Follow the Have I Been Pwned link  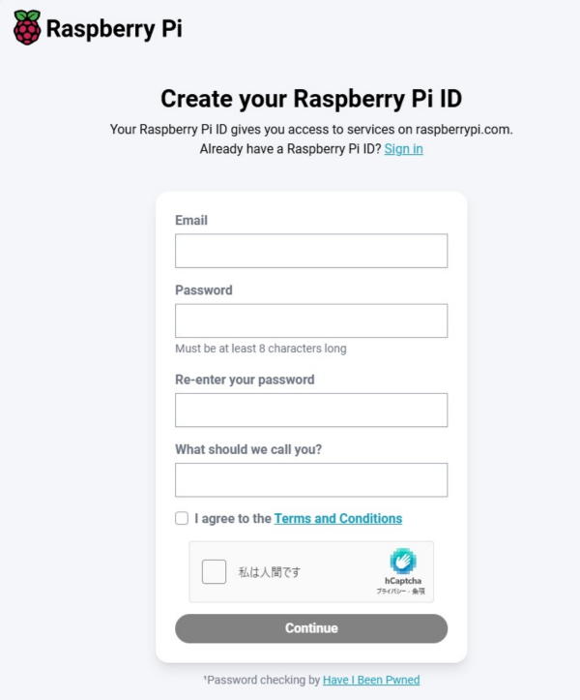(371, 680)
